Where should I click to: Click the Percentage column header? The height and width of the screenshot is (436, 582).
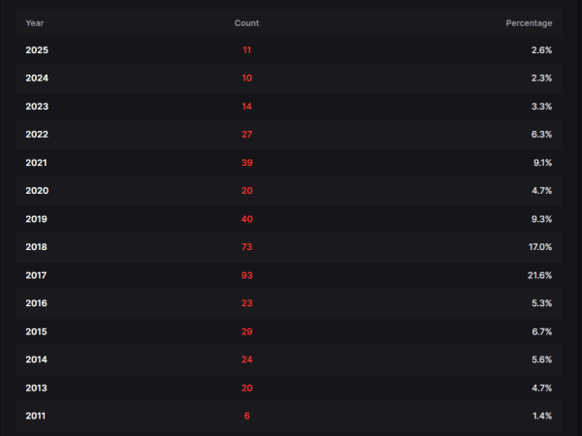click(x=529, y=23)
